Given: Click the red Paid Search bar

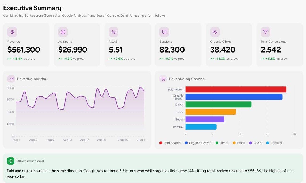Looking at the screenshot, I should tap(236, 89).
